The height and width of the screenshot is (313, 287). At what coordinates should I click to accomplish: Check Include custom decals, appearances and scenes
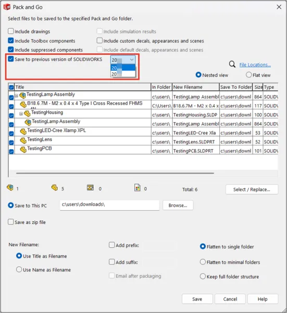point(99,41)
